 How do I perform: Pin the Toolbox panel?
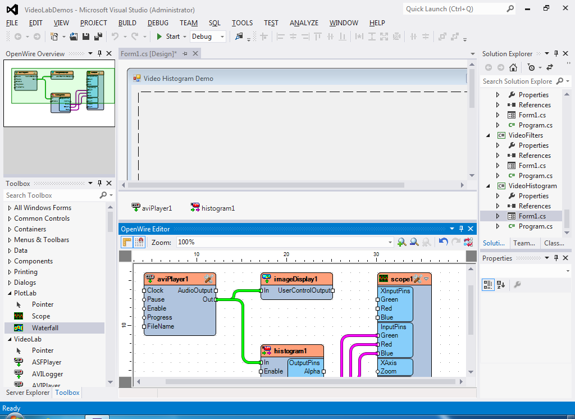click(x=99, y=183)
